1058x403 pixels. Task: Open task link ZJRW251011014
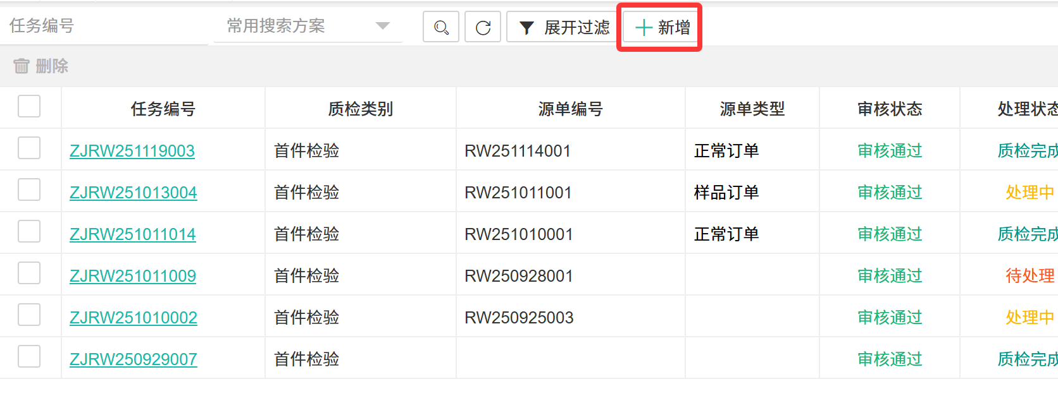click(132, 234)
